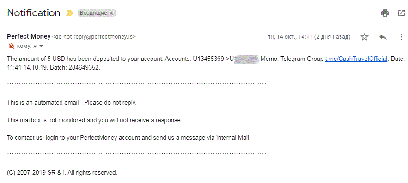Select the кому: я recipient text

(x=26, y=46)
